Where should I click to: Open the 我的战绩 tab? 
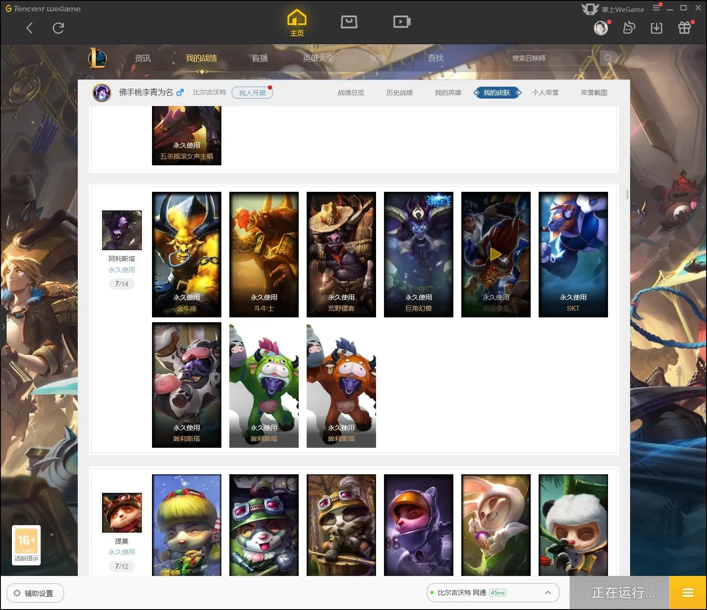tap(201, 58)
